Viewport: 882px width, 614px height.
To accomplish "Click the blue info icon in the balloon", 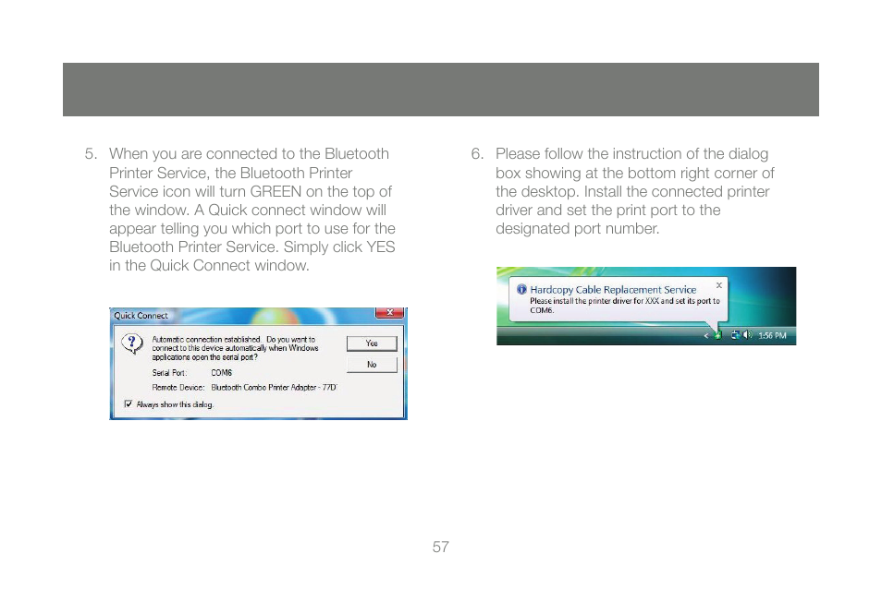I will pos(522,289).
